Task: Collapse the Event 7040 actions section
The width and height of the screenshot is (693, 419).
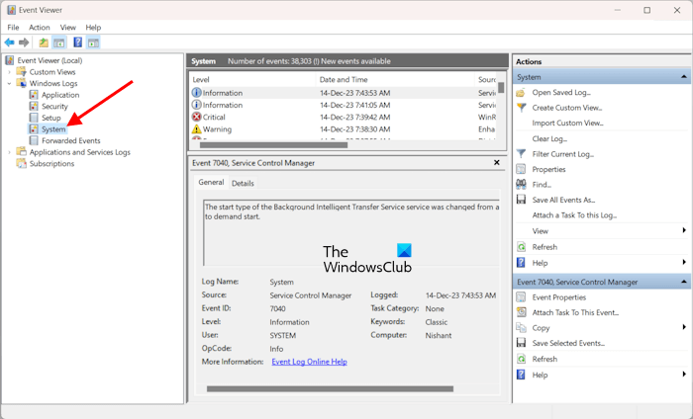Action: tap(684, 282)
